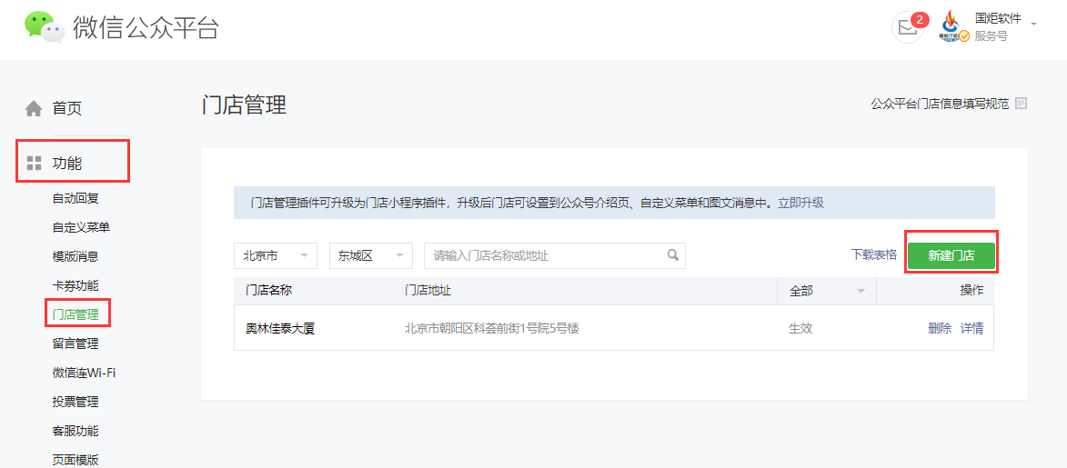Click 下载表格 link
1067x468 pixels.
[x=874, y=254]
